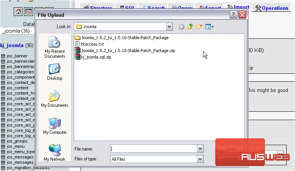Open the jos_menu table
The width and height of the screenshot is (295, 171).
pos(16,147)
